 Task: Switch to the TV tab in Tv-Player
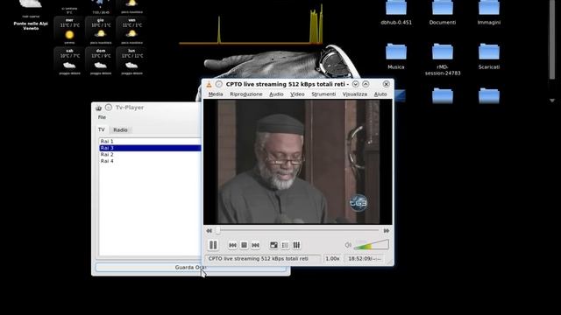coord(102,129)
